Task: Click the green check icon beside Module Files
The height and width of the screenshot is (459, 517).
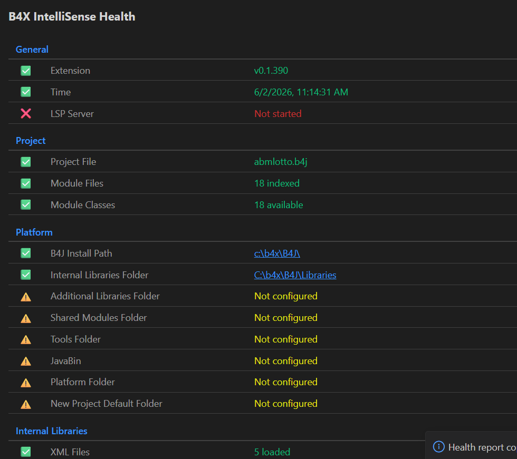Action: coord(26,183)
